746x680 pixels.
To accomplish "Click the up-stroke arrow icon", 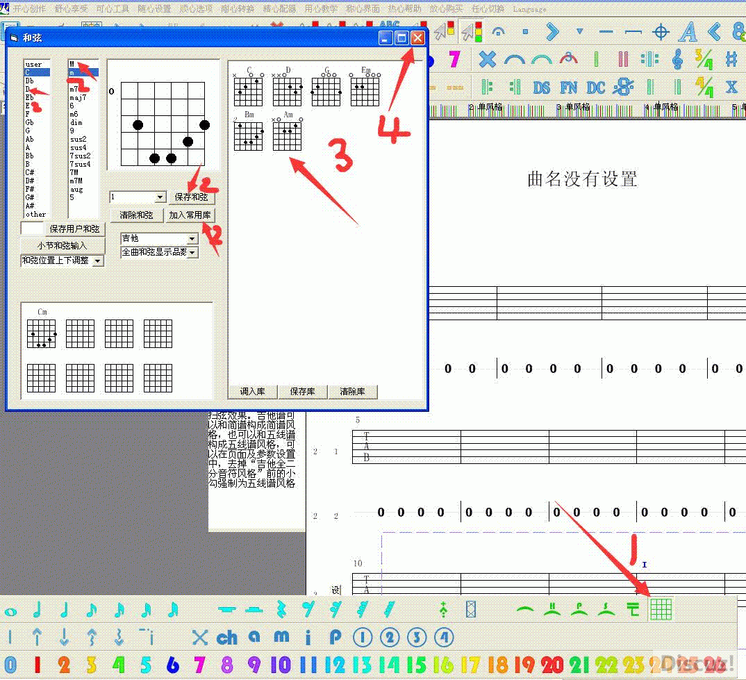I will (37, 637).
